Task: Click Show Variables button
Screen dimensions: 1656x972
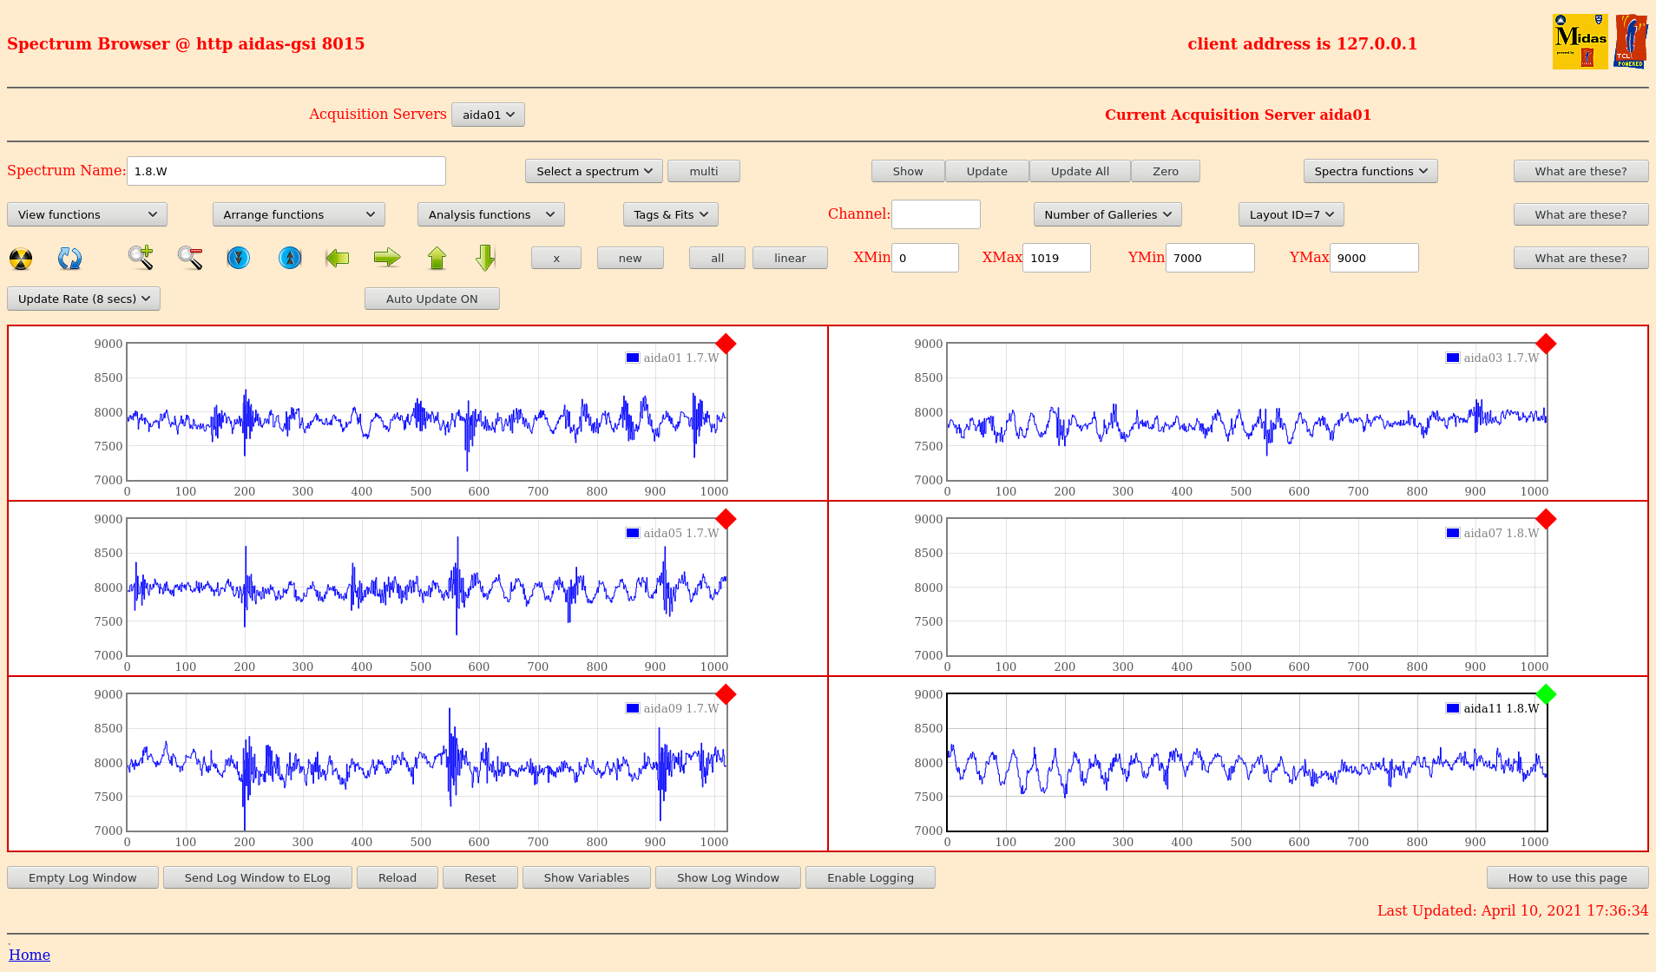Action: pos(587,877)
